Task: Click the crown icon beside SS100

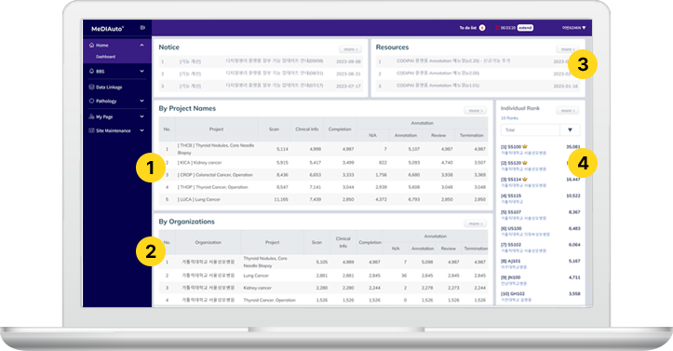Action: point(525,147)
